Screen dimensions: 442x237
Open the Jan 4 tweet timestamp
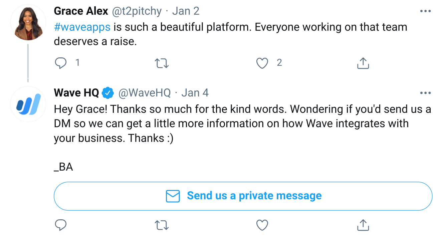click(x=195, y=93)
